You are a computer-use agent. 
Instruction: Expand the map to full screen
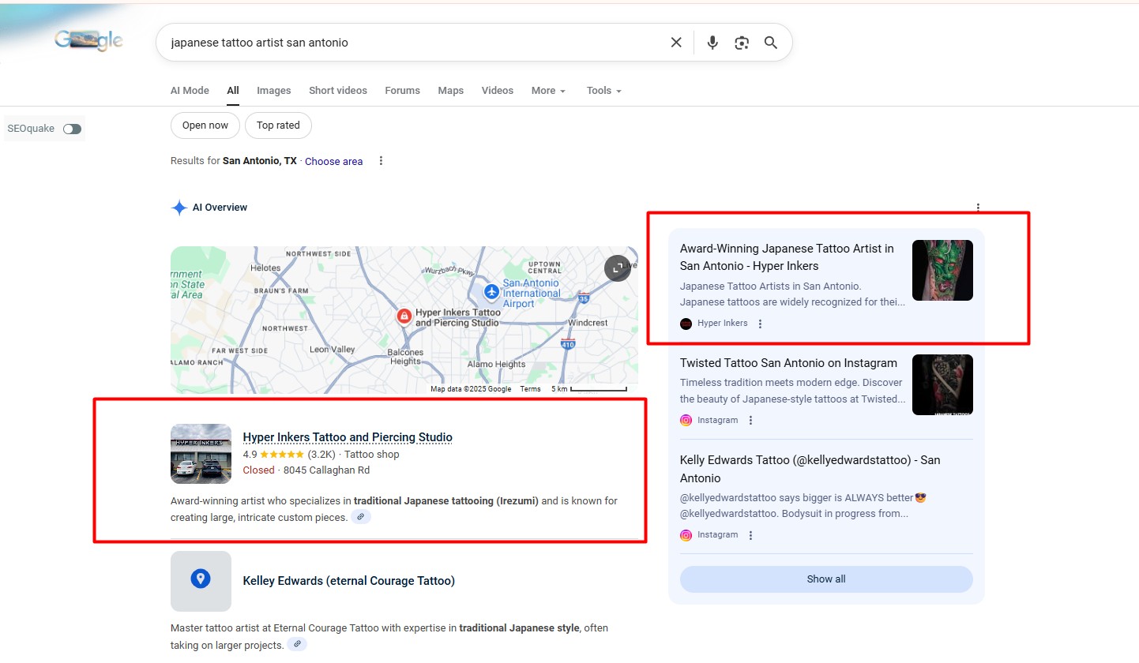click(x=617, y=268)
